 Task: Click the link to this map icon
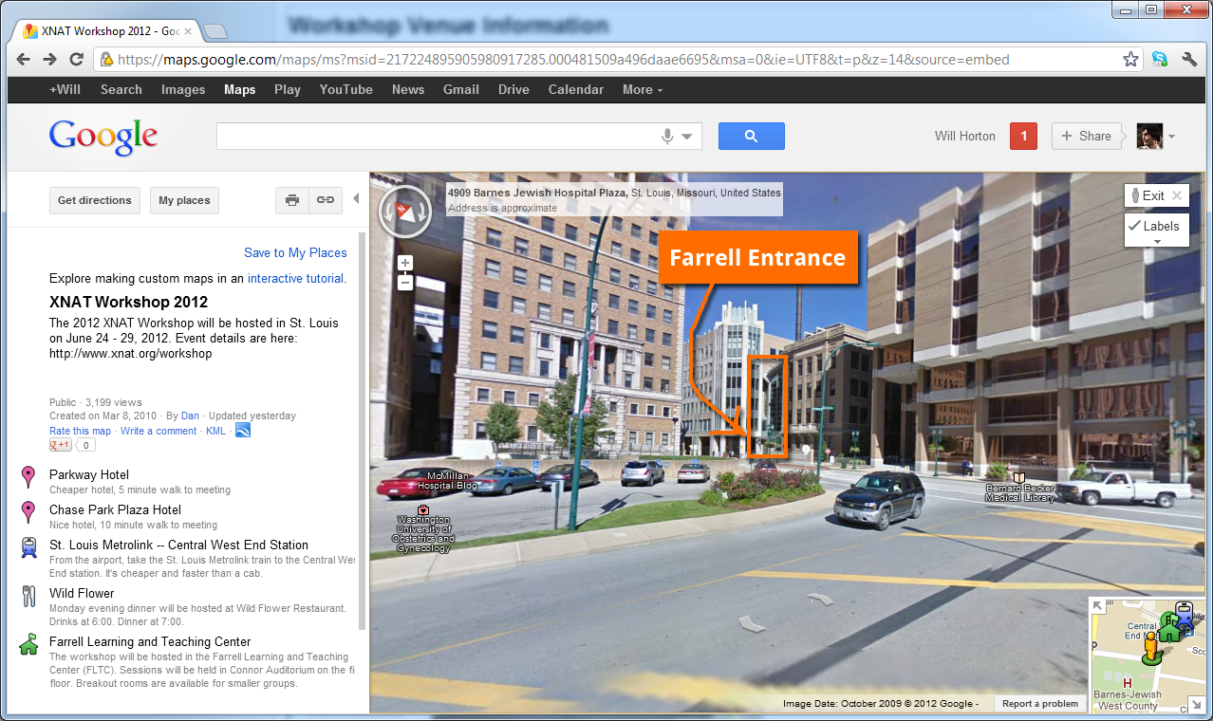(x=326, y=200)
